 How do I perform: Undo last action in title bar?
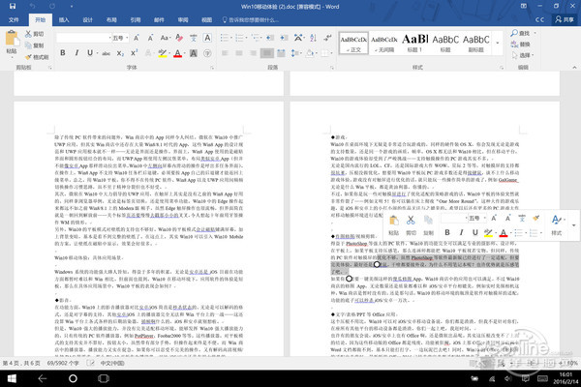click(x=33, y=7)
